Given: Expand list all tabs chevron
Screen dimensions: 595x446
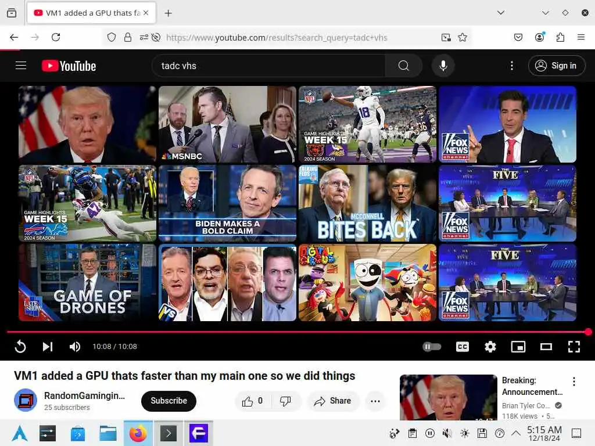Looking at the screenshot, I should click(500, 13).
